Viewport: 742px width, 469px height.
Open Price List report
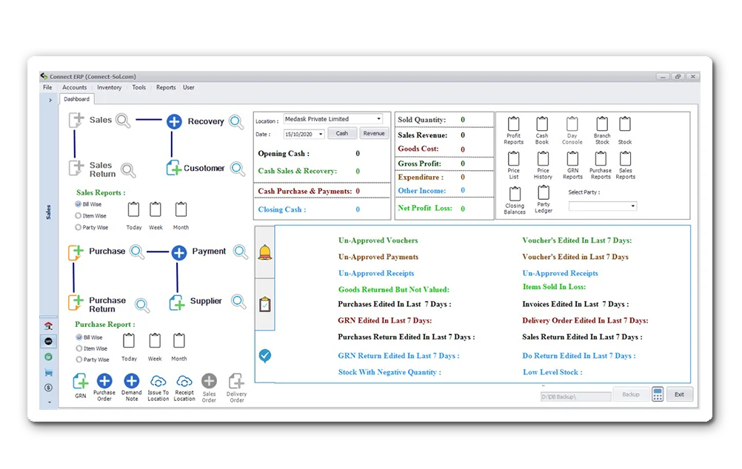(513, 159)
